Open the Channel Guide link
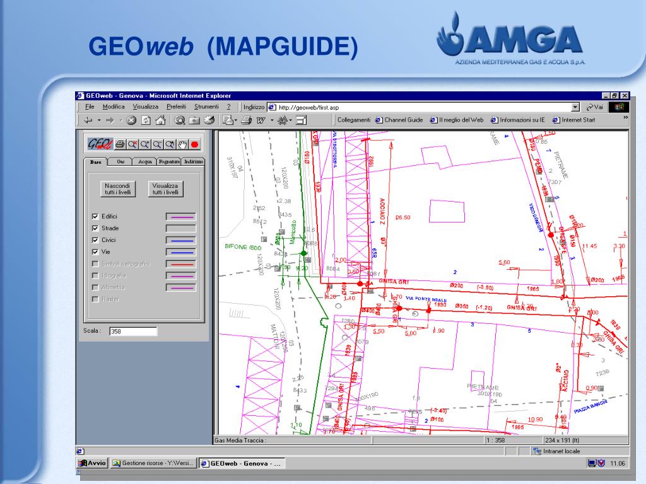 399,120
